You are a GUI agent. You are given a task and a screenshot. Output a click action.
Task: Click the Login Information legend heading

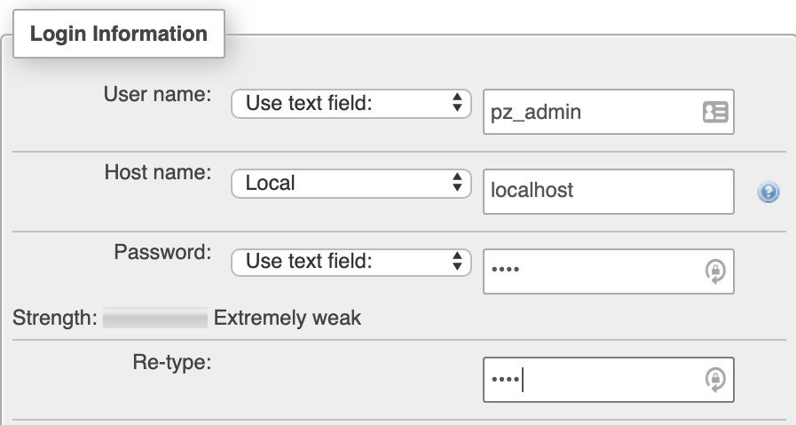coord(119,34)
